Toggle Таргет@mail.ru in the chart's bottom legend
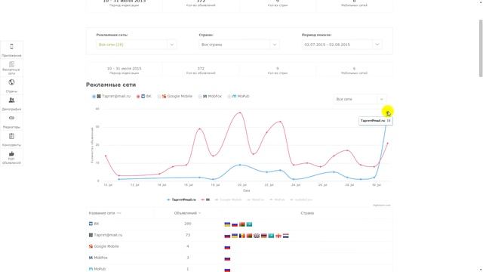 coord(181,199)
